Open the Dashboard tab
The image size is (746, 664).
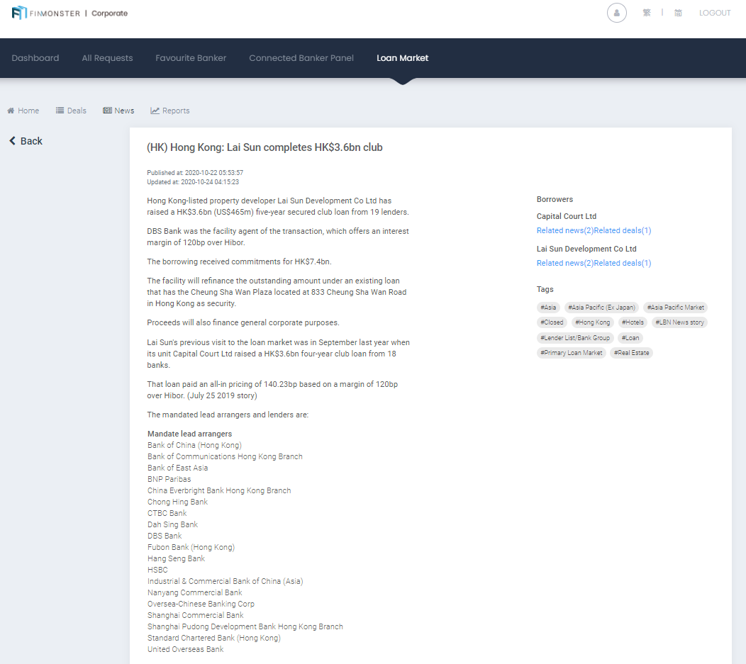click(x=35, y=58)
